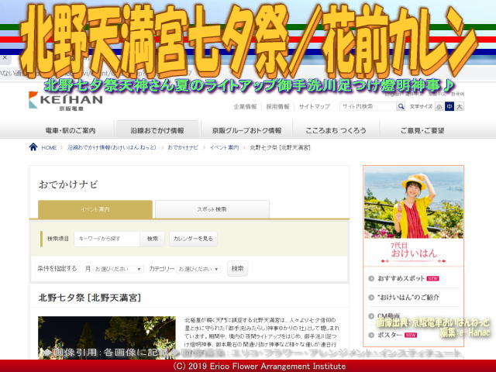Click the ポスター bullet icon
This screenshot has height=372, width=496.
click(x=371, y=335)
